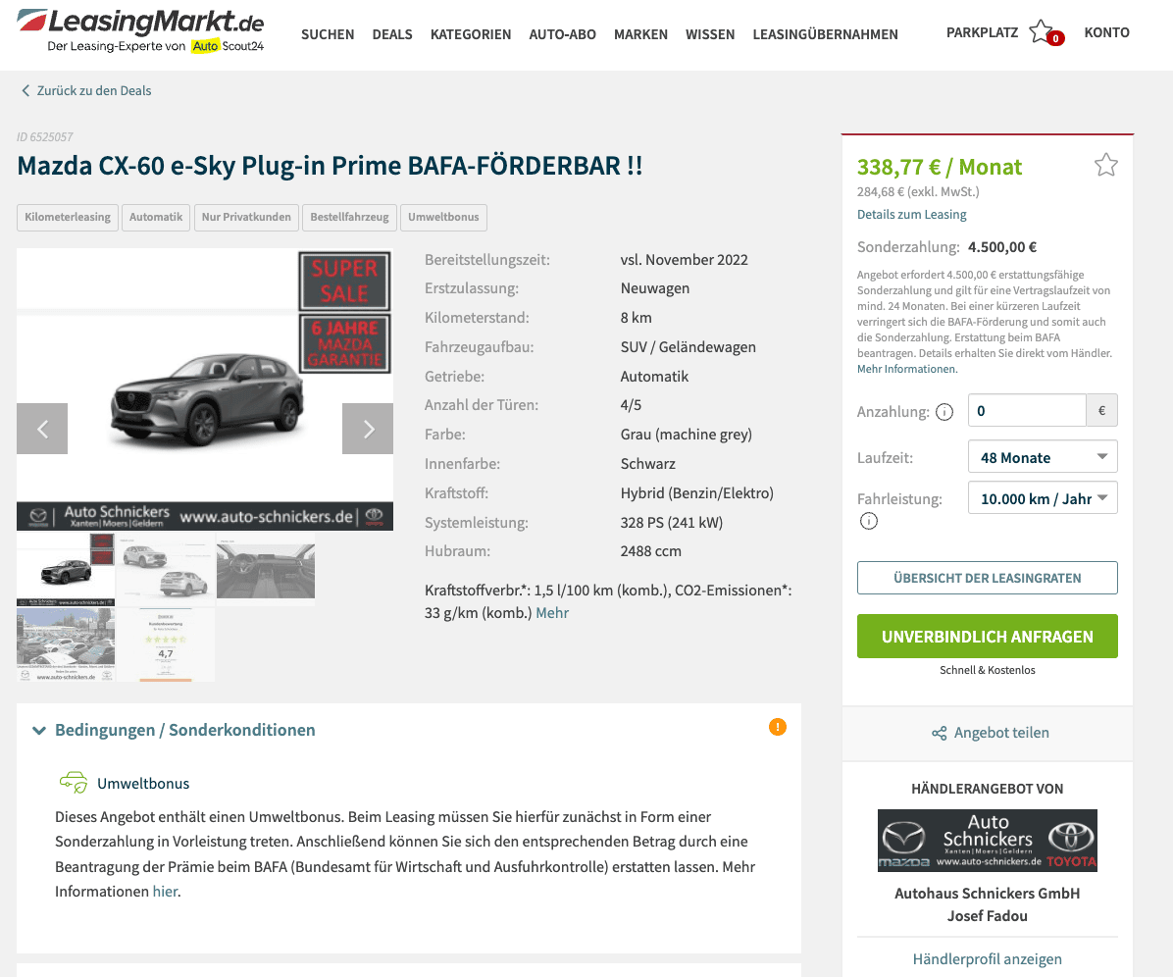Click ÜBERSICHT DER LEASINGRATEN button

[987, 579]
